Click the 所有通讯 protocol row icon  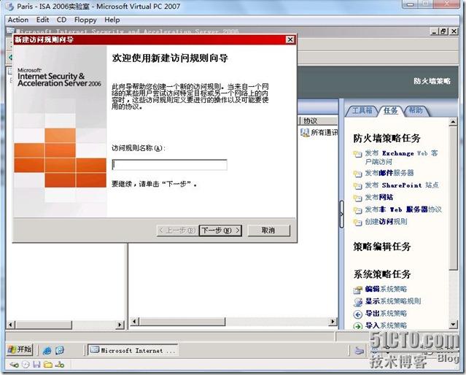pos(305,133)
